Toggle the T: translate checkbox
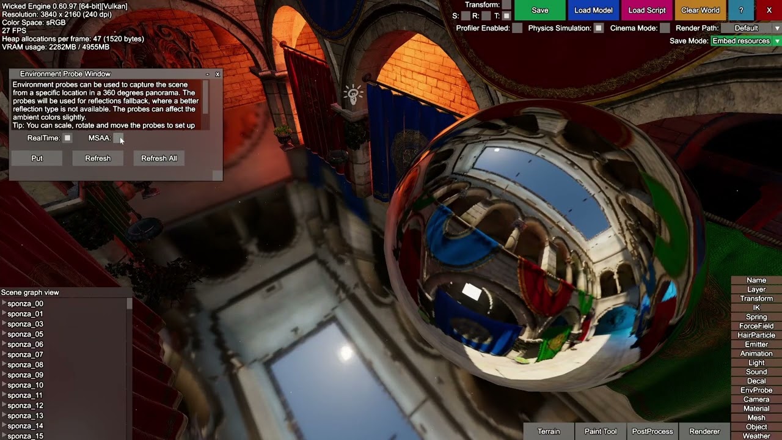 (506, 16)
